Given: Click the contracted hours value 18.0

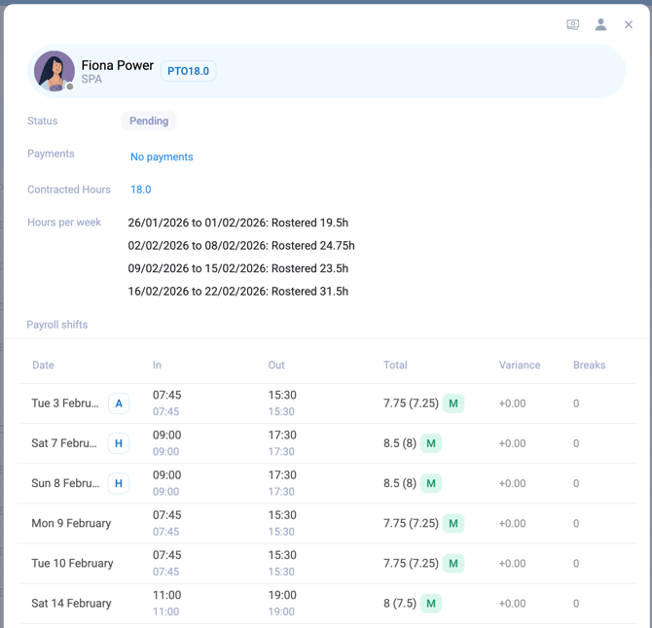Looking at the screenshot, I should 141,190.
